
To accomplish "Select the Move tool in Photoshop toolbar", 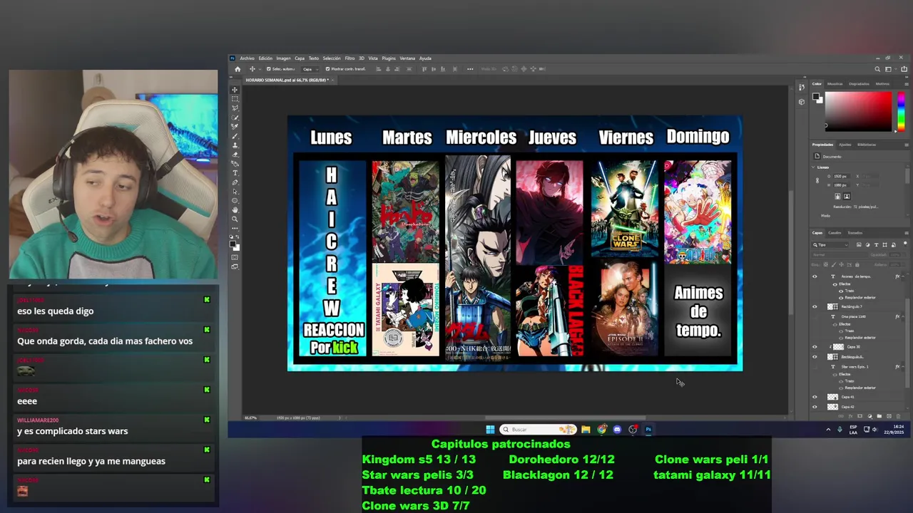I will pos(235,88).
